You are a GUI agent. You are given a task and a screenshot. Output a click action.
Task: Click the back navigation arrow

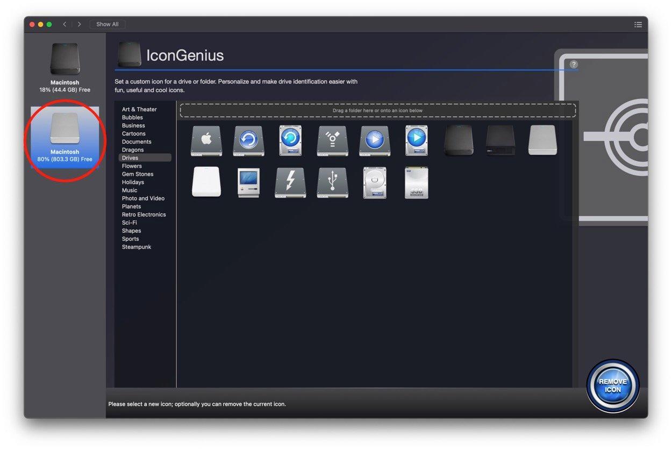65,24
